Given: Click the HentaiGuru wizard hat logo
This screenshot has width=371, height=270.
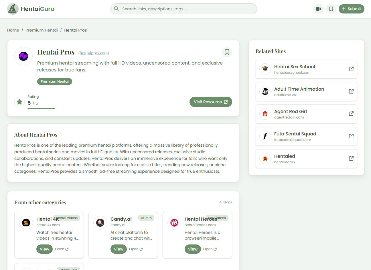Looking at the screenshot, I should (x=13, y=9).
